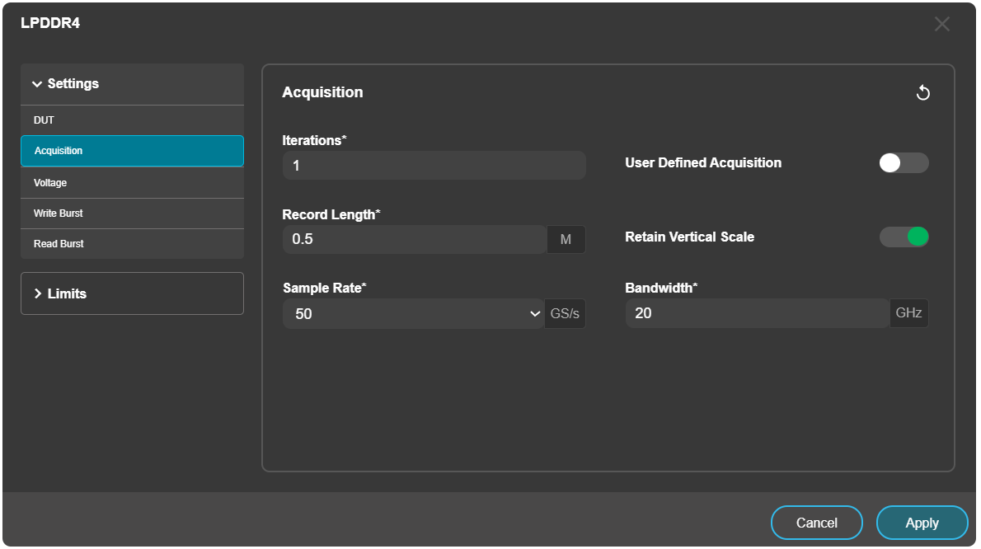The height and width of the screenshot is (549, 981).
Task: Select the DUT settings item
Action: pos(132,120)
